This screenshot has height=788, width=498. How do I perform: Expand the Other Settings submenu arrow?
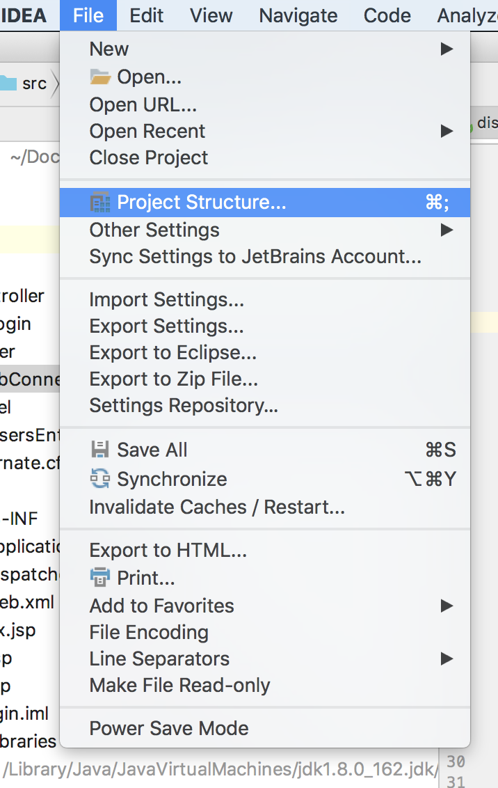[447, 230]
